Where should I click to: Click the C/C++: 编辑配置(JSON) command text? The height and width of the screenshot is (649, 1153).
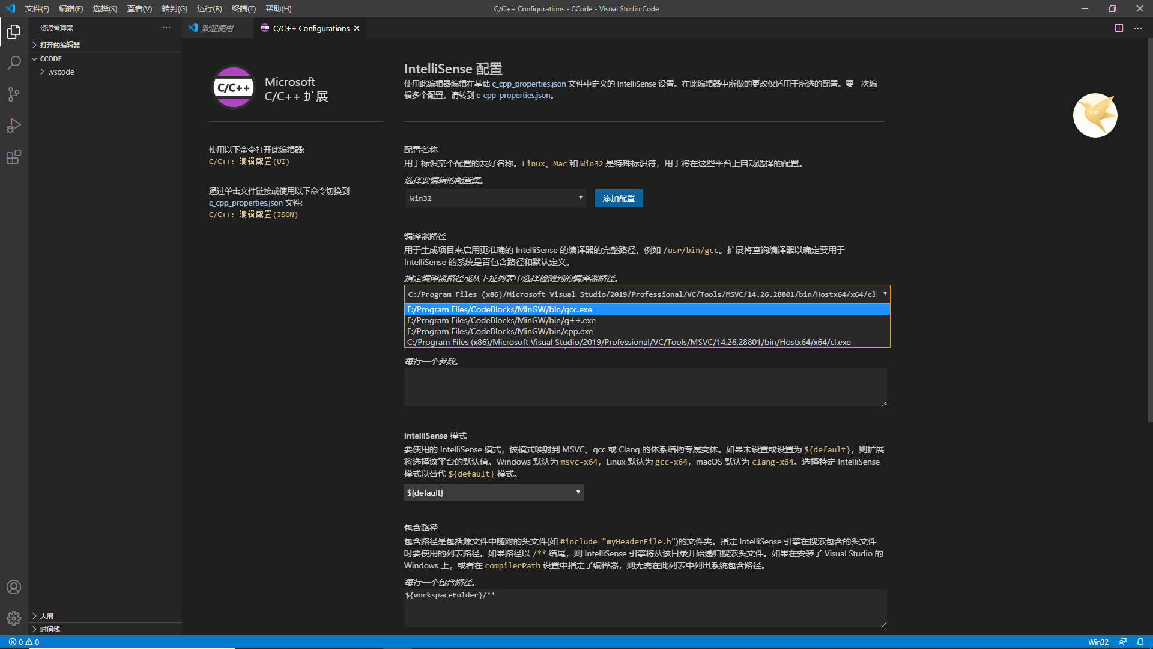click(253, 215)
